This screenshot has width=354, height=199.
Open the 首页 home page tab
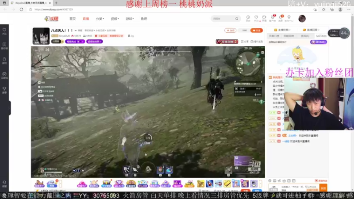73,19
